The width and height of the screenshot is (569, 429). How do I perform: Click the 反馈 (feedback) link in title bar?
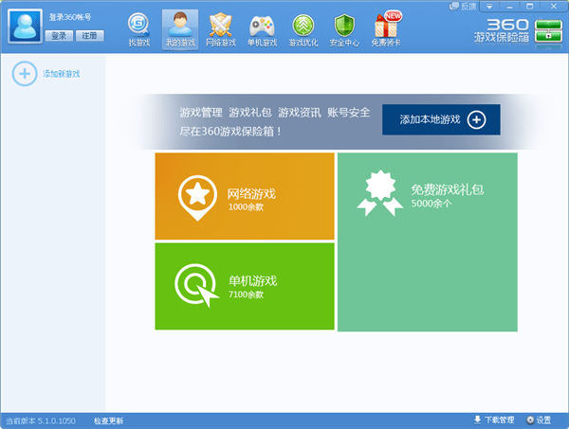(x=468, y=7)
